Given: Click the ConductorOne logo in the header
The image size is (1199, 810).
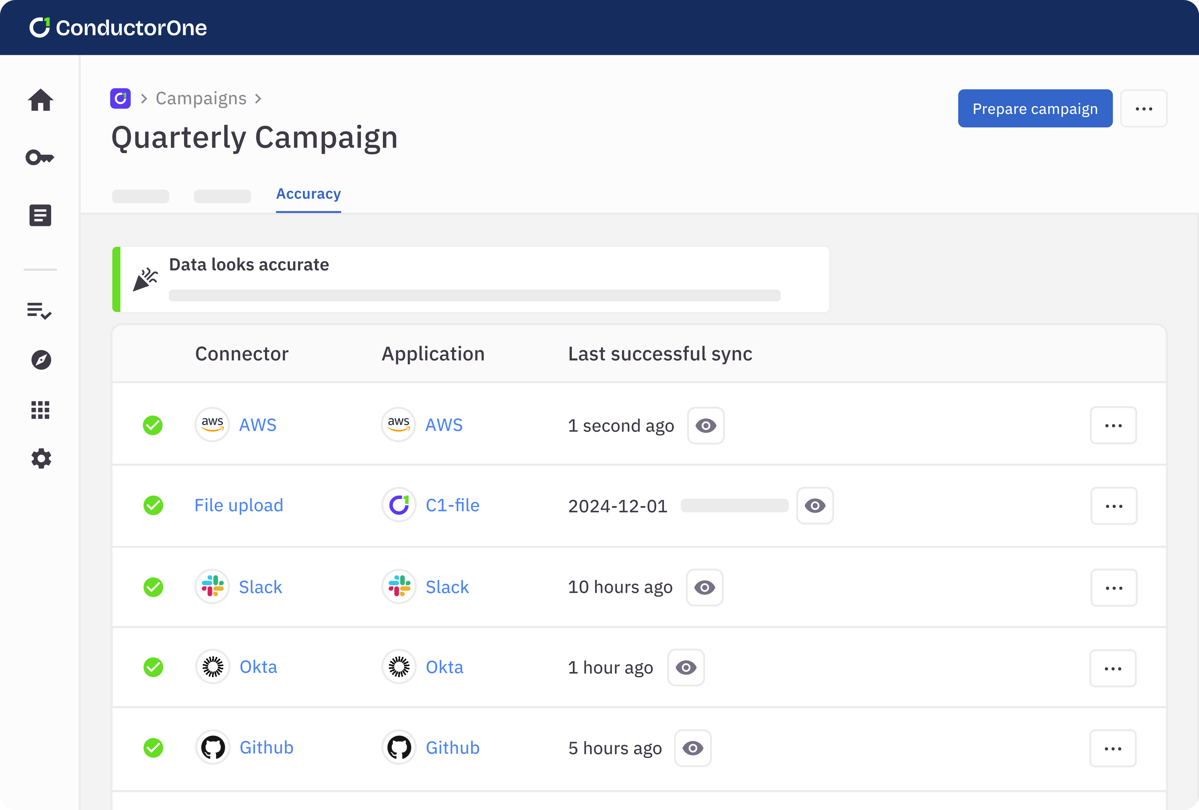Looking at the screenshot, I should point(118,28).
